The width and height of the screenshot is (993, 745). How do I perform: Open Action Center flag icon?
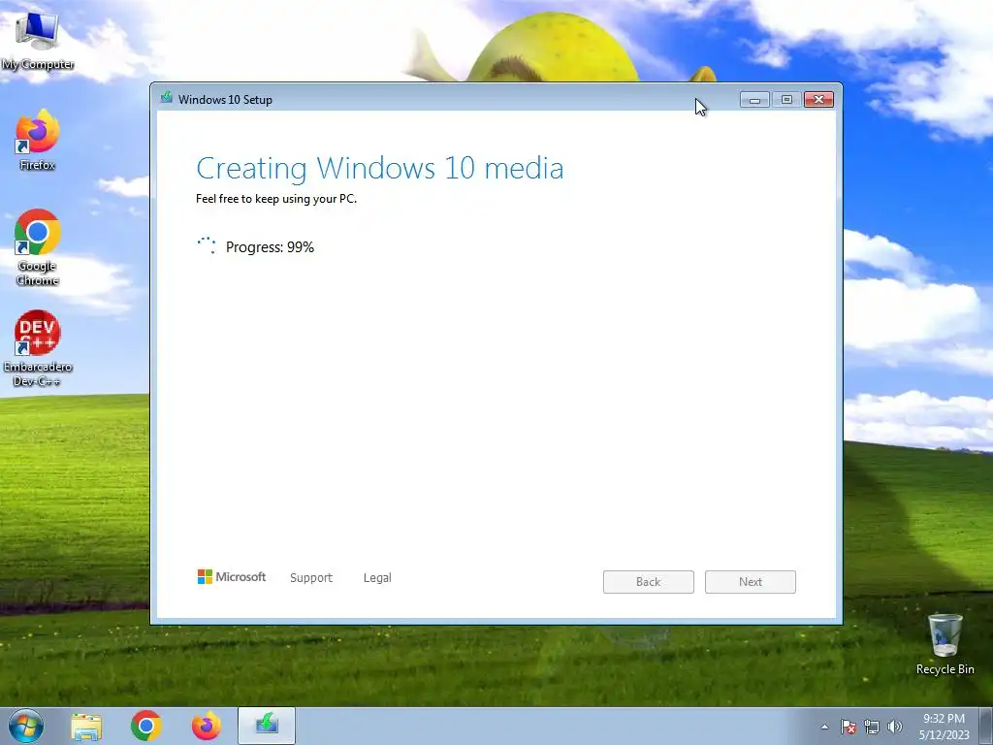pyautogui.click(x=848, y=727)
